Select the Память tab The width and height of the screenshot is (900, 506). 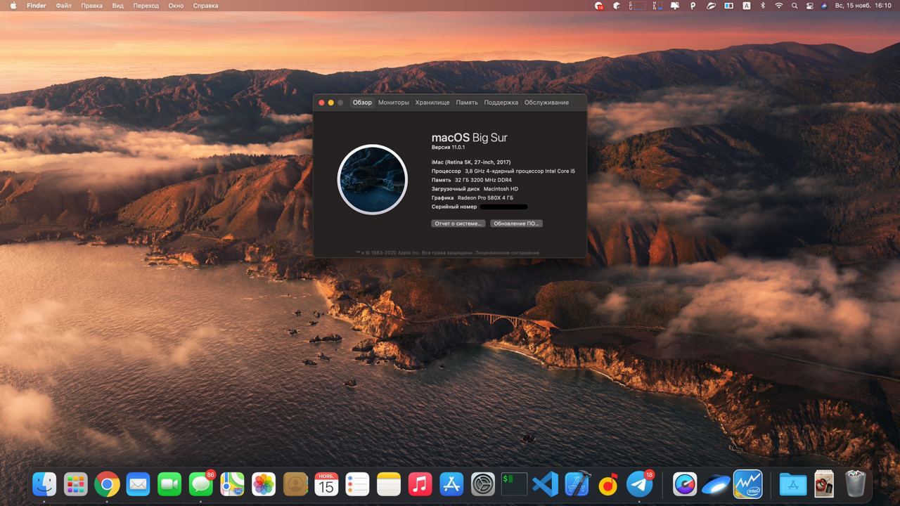(466, 103)
